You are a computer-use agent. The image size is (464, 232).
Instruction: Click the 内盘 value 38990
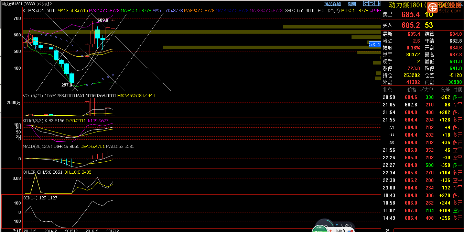455,82
